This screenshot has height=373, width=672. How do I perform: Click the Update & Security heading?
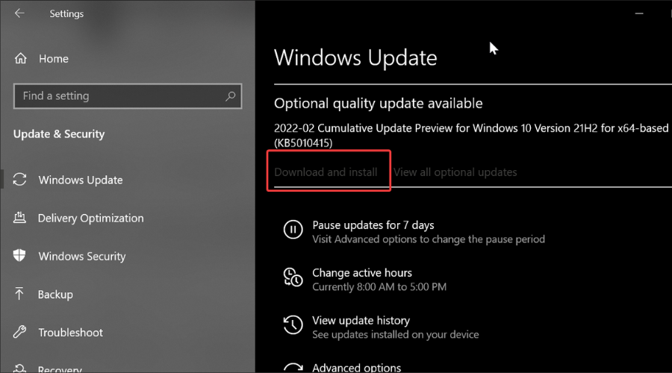point(59,134)
